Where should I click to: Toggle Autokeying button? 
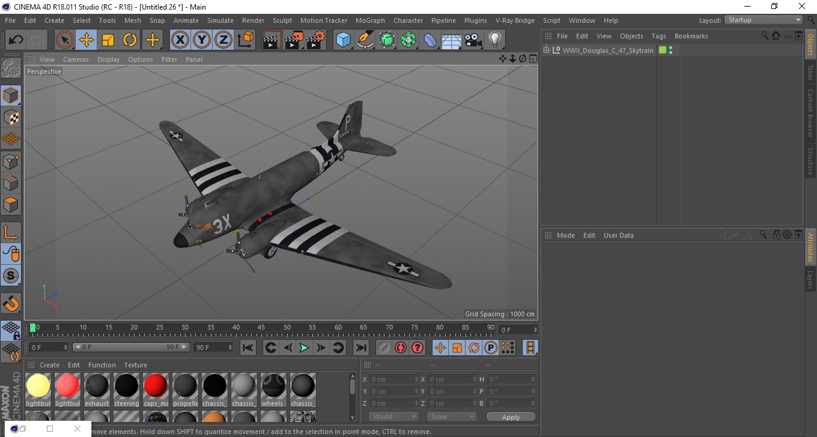tap(401, 348)
